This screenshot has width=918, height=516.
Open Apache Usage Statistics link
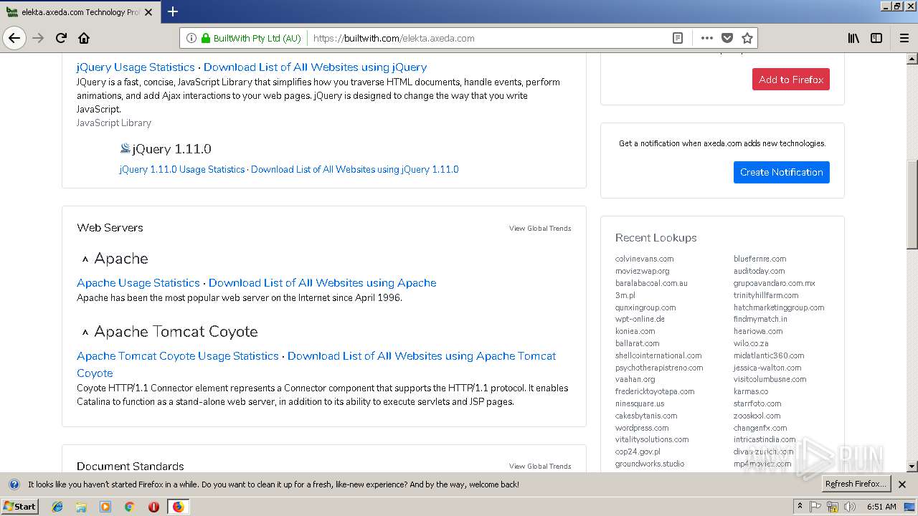[138, 282]
